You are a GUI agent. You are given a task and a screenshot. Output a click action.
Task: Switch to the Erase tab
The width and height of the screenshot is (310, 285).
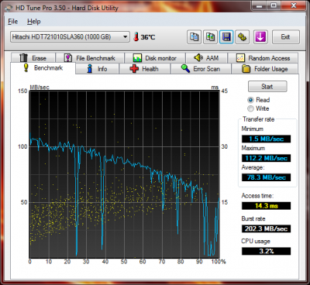[x=33, y=58]
